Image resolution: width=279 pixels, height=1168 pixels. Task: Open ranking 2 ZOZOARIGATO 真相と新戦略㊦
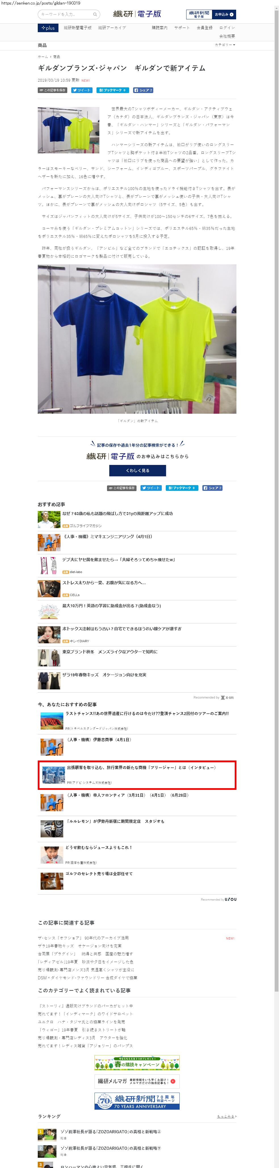point(111,1148)
